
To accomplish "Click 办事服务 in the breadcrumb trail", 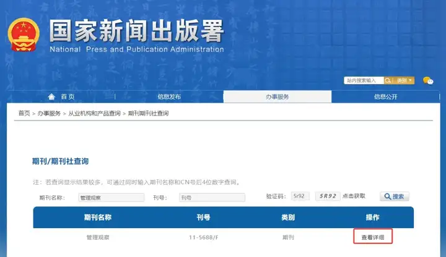I will [x=49, y=114].
